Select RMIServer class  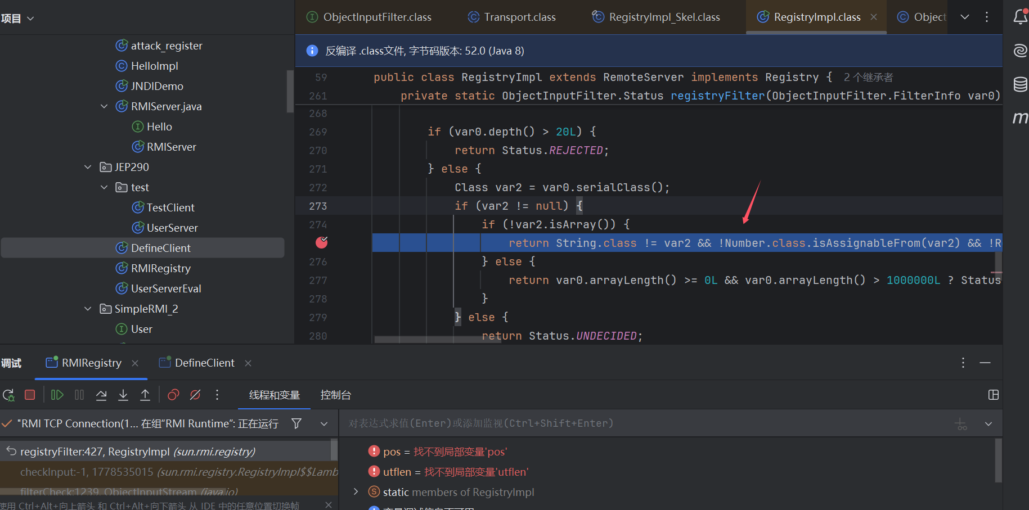tap(172, 147)
